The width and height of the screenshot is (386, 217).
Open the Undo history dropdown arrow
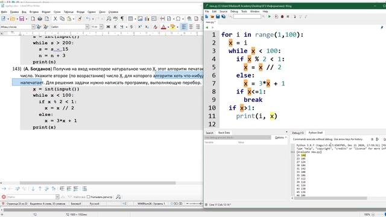pos(92,19)
